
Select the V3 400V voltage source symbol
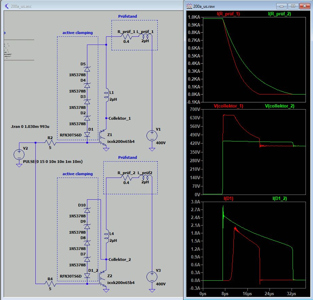point(152,277)
